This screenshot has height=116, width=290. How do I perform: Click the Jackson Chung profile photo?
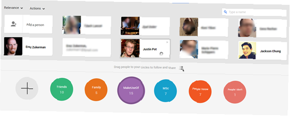pyautogui.click(x=247, y=50)
